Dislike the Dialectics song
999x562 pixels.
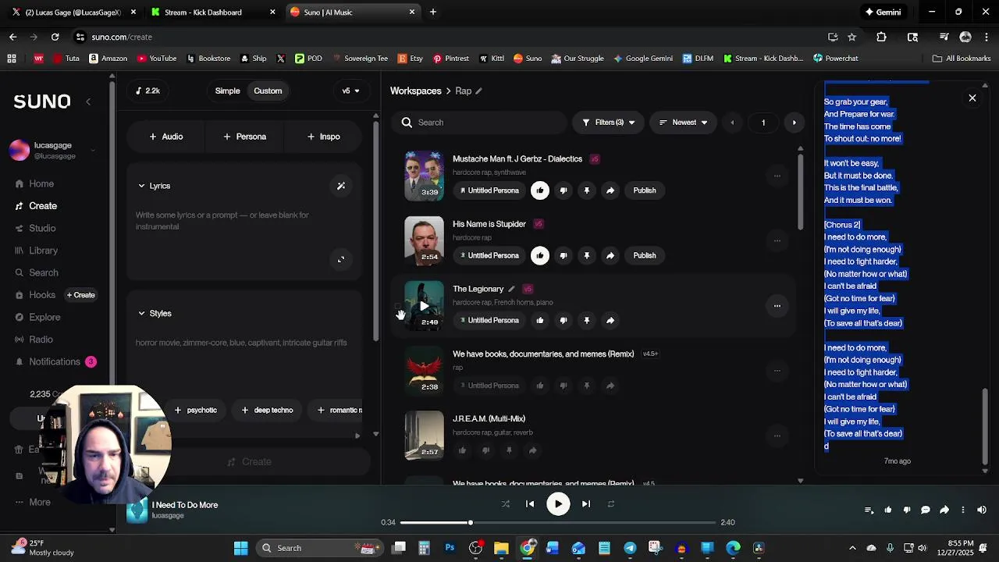click(563, 190)
